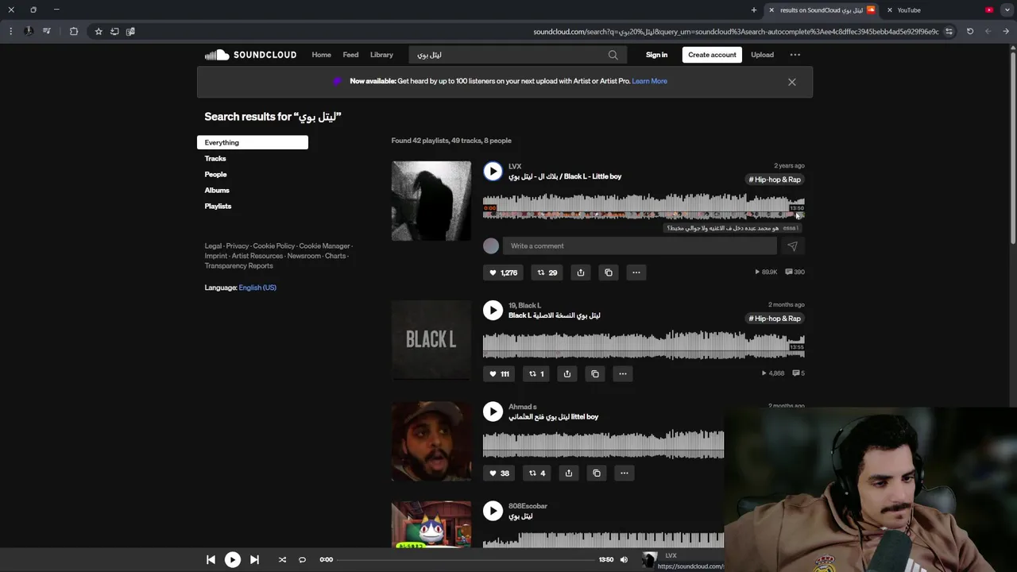Click the Create account button
This screenshot has width=1017, height=572.
point(712,55)
